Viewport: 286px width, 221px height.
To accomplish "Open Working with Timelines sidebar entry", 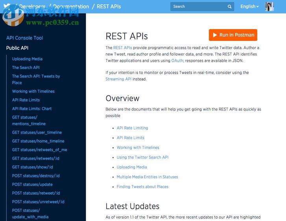I will [x=33, y=91].
